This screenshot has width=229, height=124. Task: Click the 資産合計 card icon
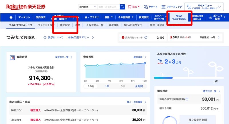pyautogui.click(x=12, y=58)
